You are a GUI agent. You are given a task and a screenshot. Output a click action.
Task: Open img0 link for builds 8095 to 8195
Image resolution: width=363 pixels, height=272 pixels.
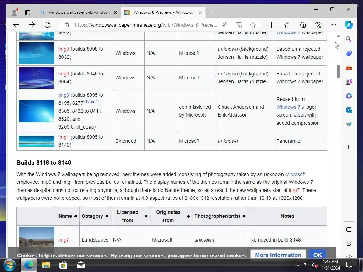[x=64, y=95]
